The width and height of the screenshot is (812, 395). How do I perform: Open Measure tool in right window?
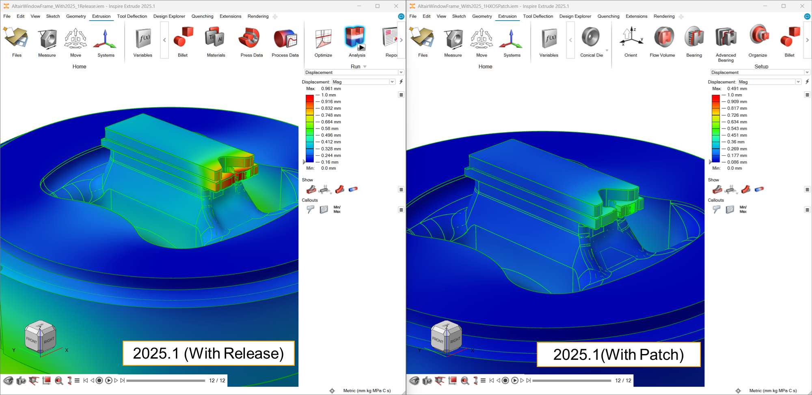pyautogui.click(x=453, y=42)
